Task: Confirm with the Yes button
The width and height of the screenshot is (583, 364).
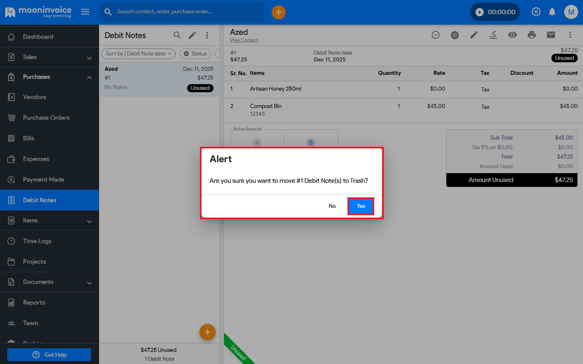Action: pyautogui.click(x=360, y=206)
